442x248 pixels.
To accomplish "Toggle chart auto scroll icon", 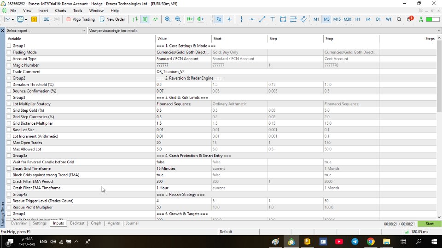I will (190, 19).
